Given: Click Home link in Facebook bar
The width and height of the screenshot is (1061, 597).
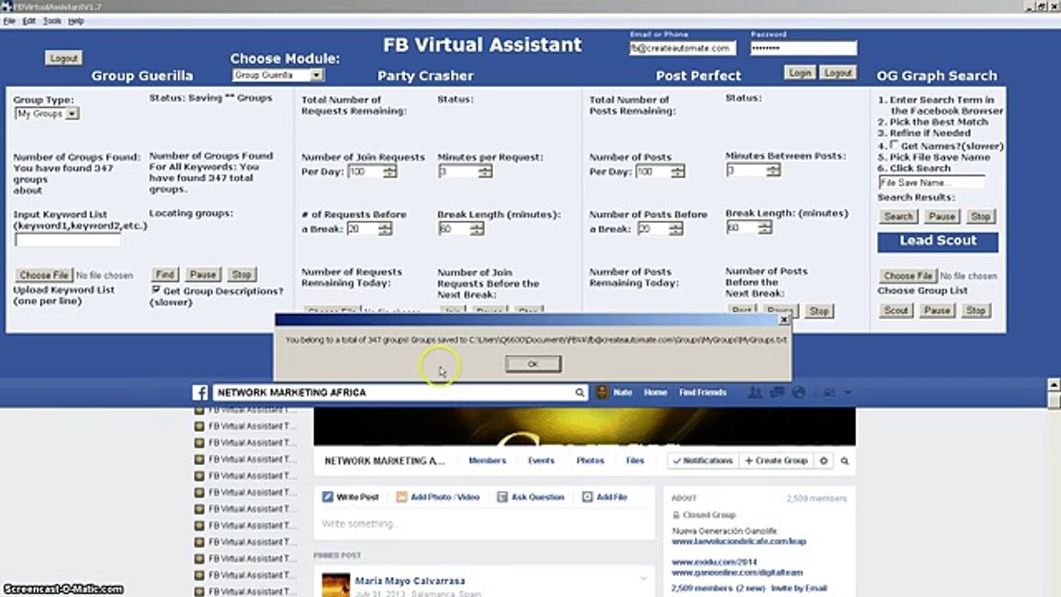Looking at the screenshot, I should click(655, 393).
